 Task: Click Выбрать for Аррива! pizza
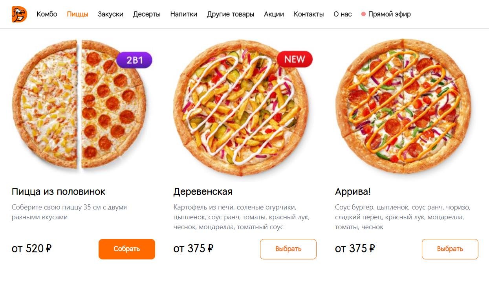450,249
